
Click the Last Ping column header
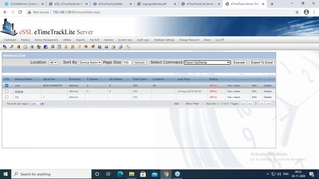183,79
